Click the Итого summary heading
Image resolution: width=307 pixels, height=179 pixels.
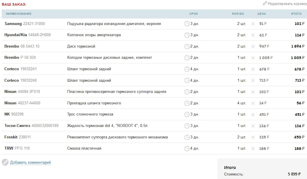coord(230,167)
